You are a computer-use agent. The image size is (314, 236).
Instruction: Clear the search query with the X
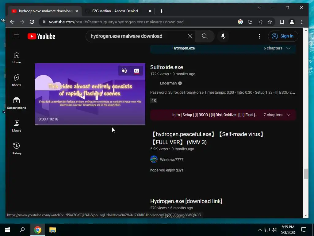click(x=190, y=36)
